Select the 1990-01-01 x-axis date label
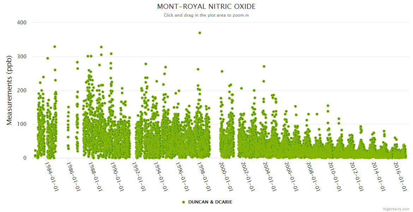The height and width of the screenshot is (212, 413). click(117, 176)
